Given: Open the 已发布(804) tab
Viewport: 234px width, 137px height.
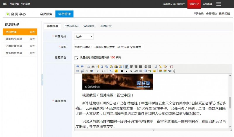Looking at the screenshot, I should pyautogui.click(x=71, y=26).
